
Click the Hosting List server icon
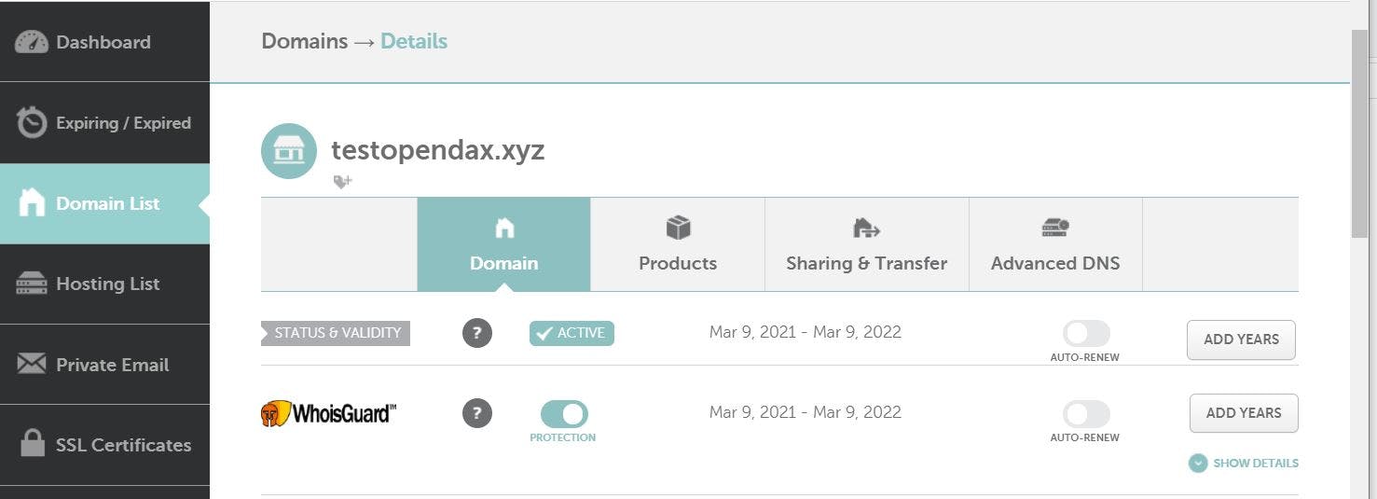point(32,284)
